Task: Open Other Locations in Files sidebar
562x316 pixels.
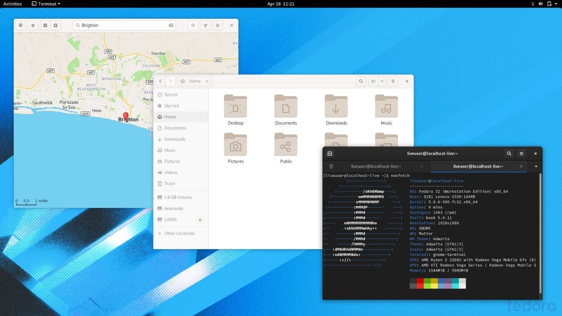Action: coord(180,233)
